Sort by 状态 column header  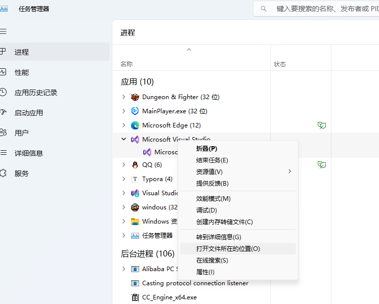(x=280, y=64)
